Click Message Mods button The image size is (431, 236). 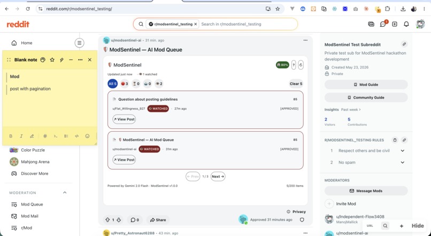pyautogui.click(x=366, y=191)
